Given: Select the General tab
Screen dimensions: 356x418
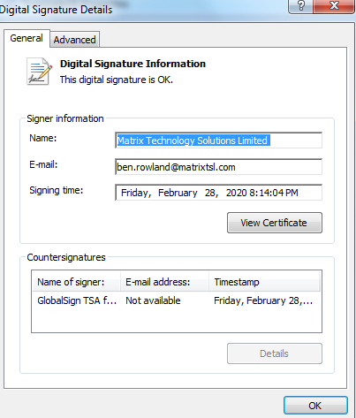Looking at the screenshot, I should (x=27, y=38).
